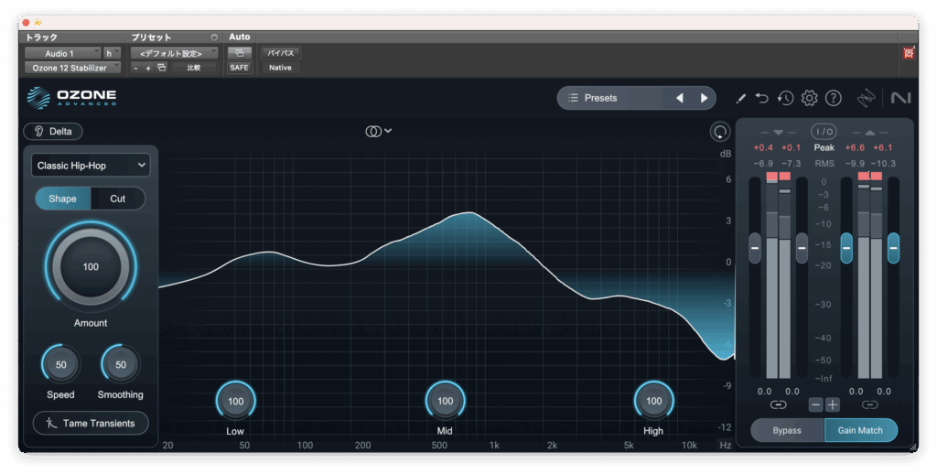Open the Classic Hip-Hop target dropdown
The width and height of the screenshot is (937, 474).
(x=91, y=165)
